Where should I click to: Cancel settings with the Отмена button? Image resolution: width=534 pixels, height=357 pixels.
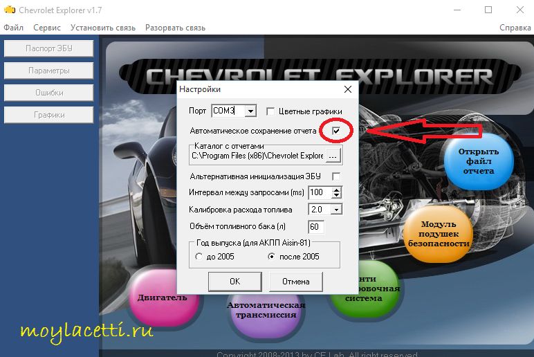(x=295, y=282)
